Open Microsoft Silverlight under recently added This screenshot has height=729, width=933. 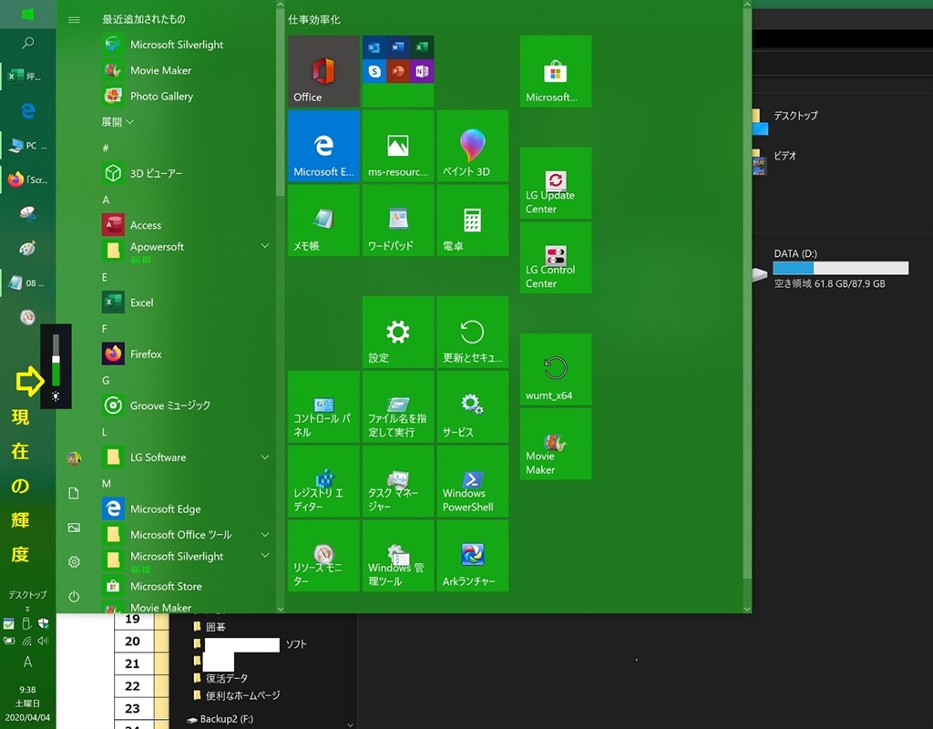pyautogui.click(x=186, y=45)
